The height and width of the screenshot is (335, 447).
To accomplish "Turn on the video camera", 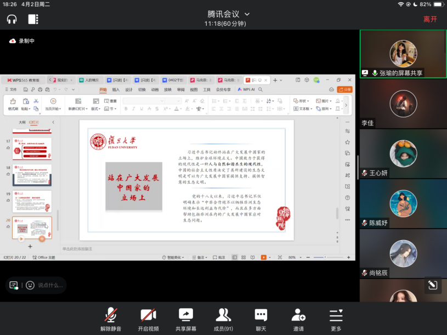I will pos(148,319).
